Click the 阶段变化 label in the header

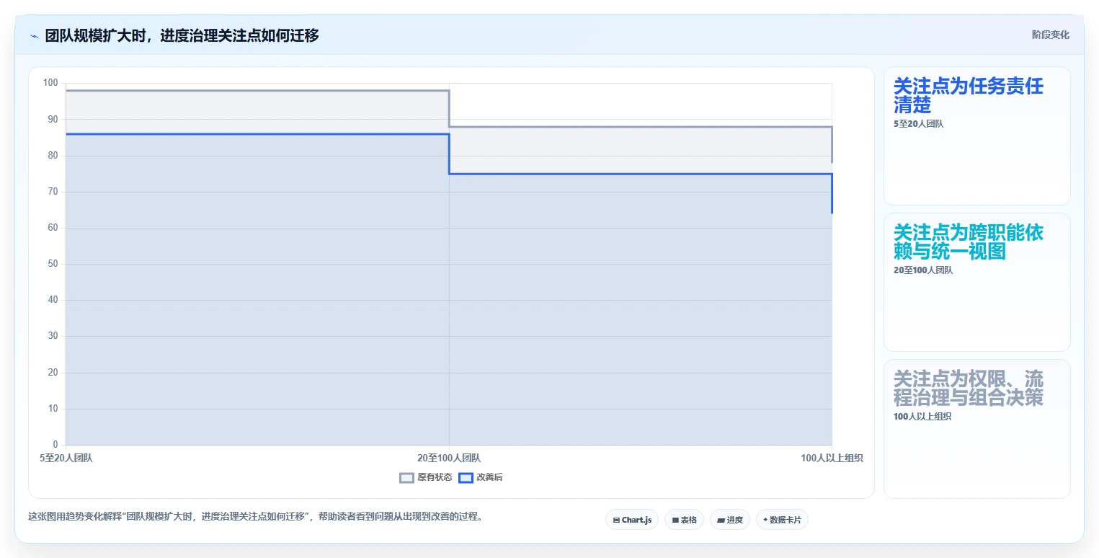1050,35
